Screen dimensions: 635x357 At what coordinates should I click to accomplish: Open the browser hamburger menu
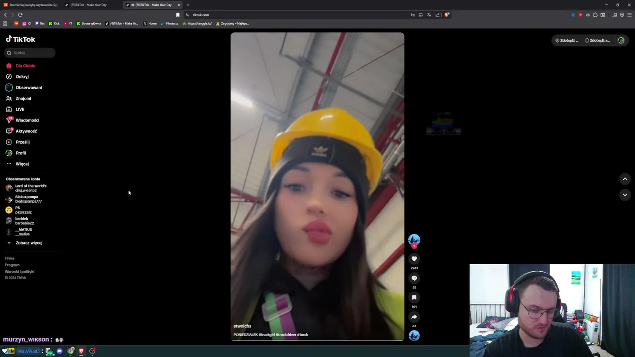[x=630, y=15]
